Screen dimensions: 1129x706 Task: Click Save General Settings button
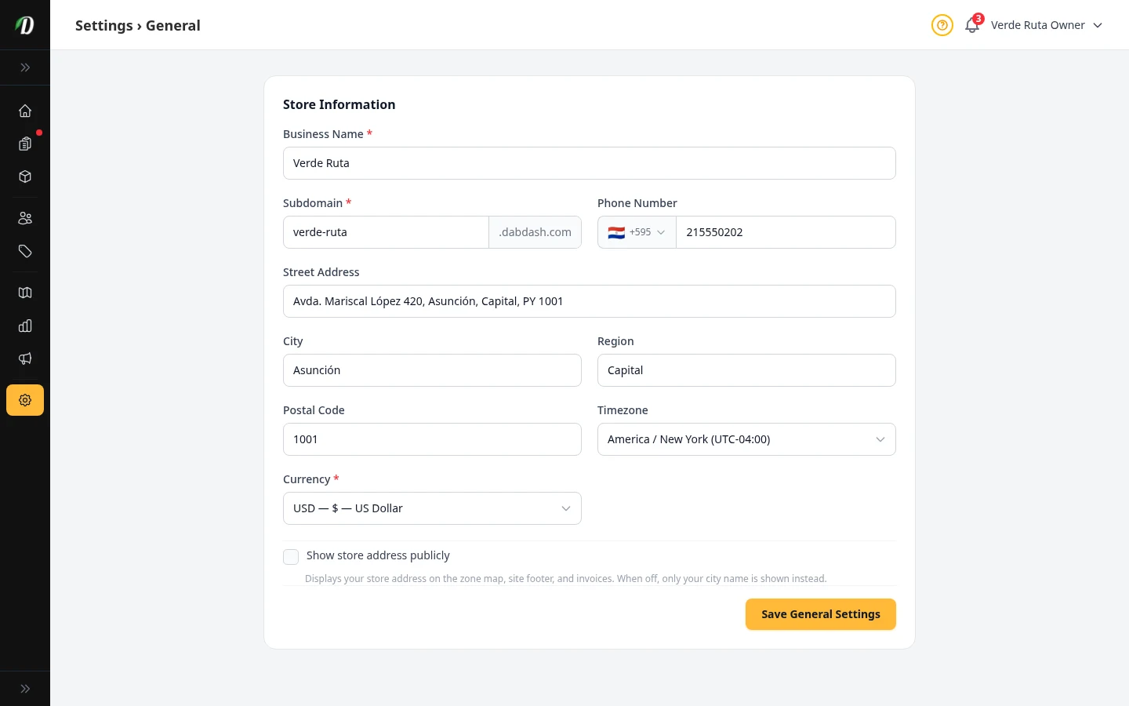pos(820,614)
